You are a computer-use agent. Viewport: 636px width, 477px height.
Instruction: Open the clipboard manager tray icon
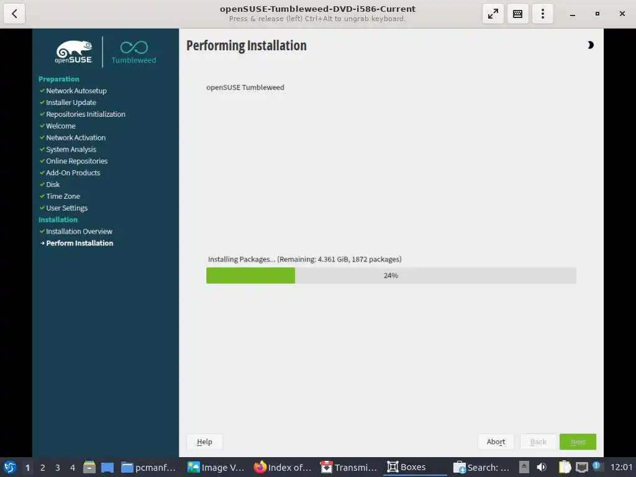(x=565, y=467)
